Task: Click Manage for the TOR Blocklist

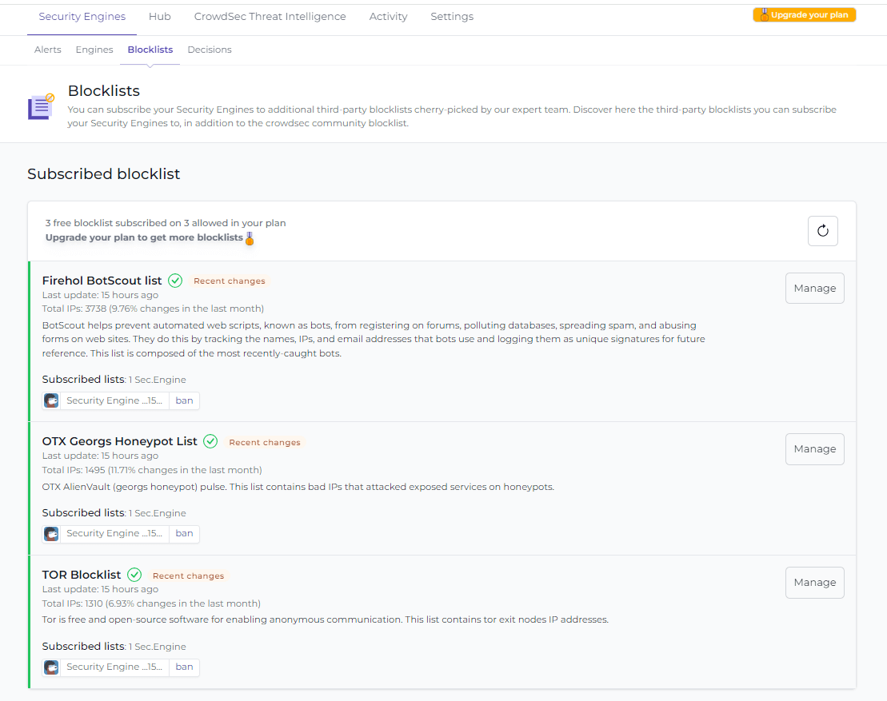Action: click(x=814, y=582)
